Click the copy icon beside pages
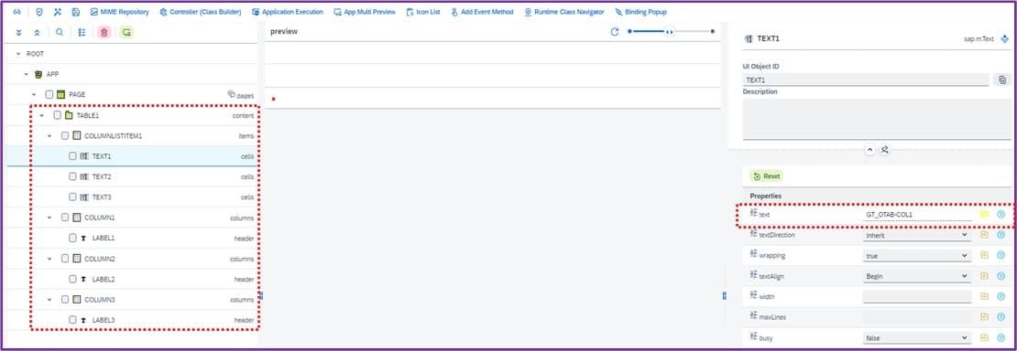 231,94
